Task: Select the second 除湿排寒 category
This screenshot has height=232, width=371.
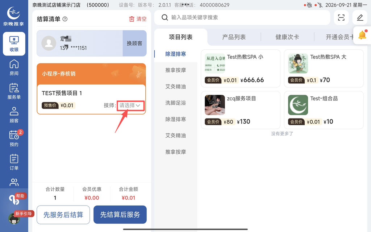Action: coord(176,119)
